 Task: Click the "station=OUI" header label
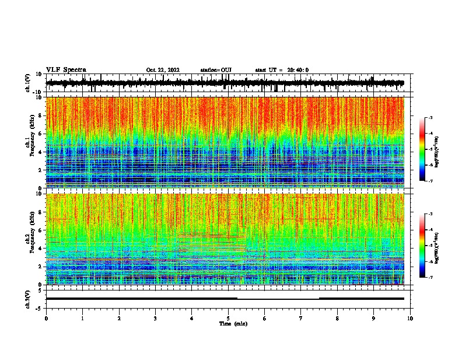tap(216, 70)
